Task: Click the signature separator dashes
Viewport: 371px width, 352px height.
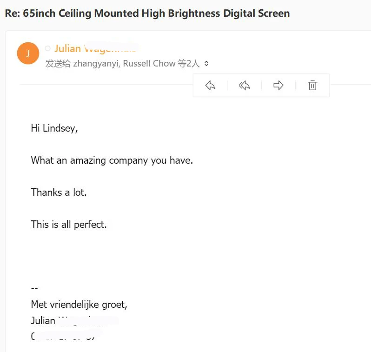Action: coord(34,288)
